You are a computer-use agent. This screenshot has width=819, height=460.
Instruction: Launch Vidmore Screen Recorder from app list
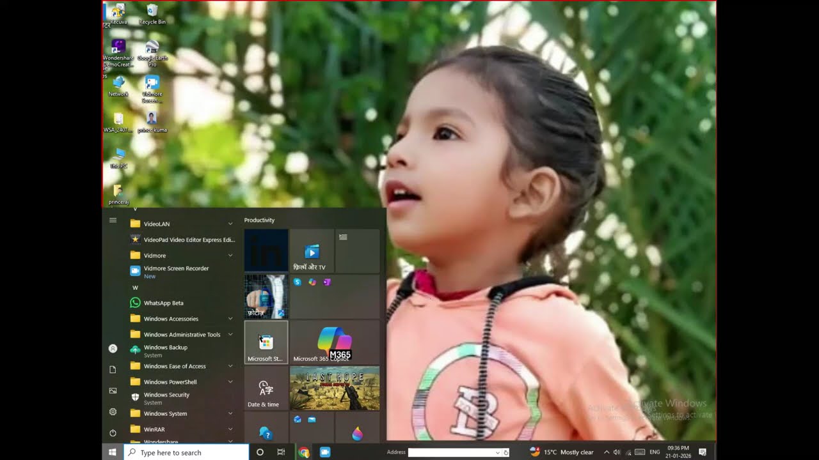[x=182, y=272]
